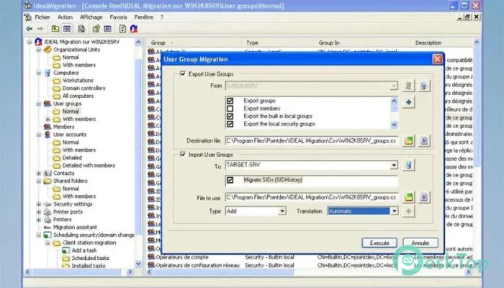Image resolution: width=504 pixels, height=288 pixels.
Task: Open the Translation dropdown showing Automatic
Action: pos(394,211)
